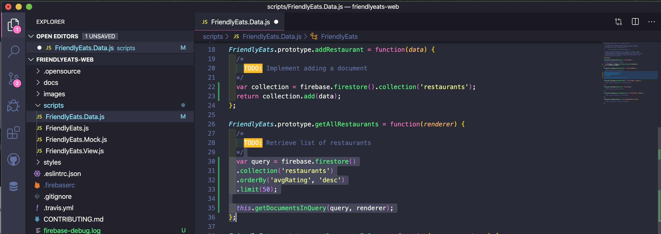This screenshot has height=234, width=661.
Task: Split the editor to the right
Action: click(x=635, y=22)
